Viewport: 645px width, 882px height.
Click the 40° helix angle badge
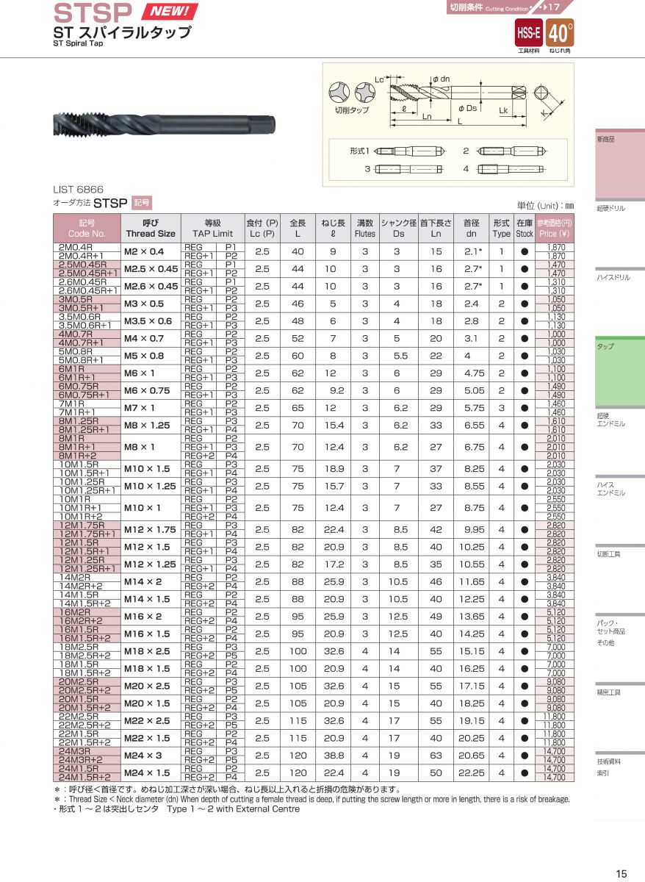tap(561, 32)
